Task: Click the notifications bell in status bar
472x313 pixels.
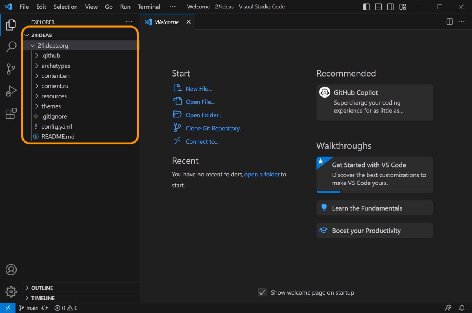Action: coord(462,308)
